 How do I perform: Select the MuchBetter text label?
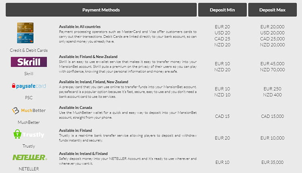coord(29,123)
